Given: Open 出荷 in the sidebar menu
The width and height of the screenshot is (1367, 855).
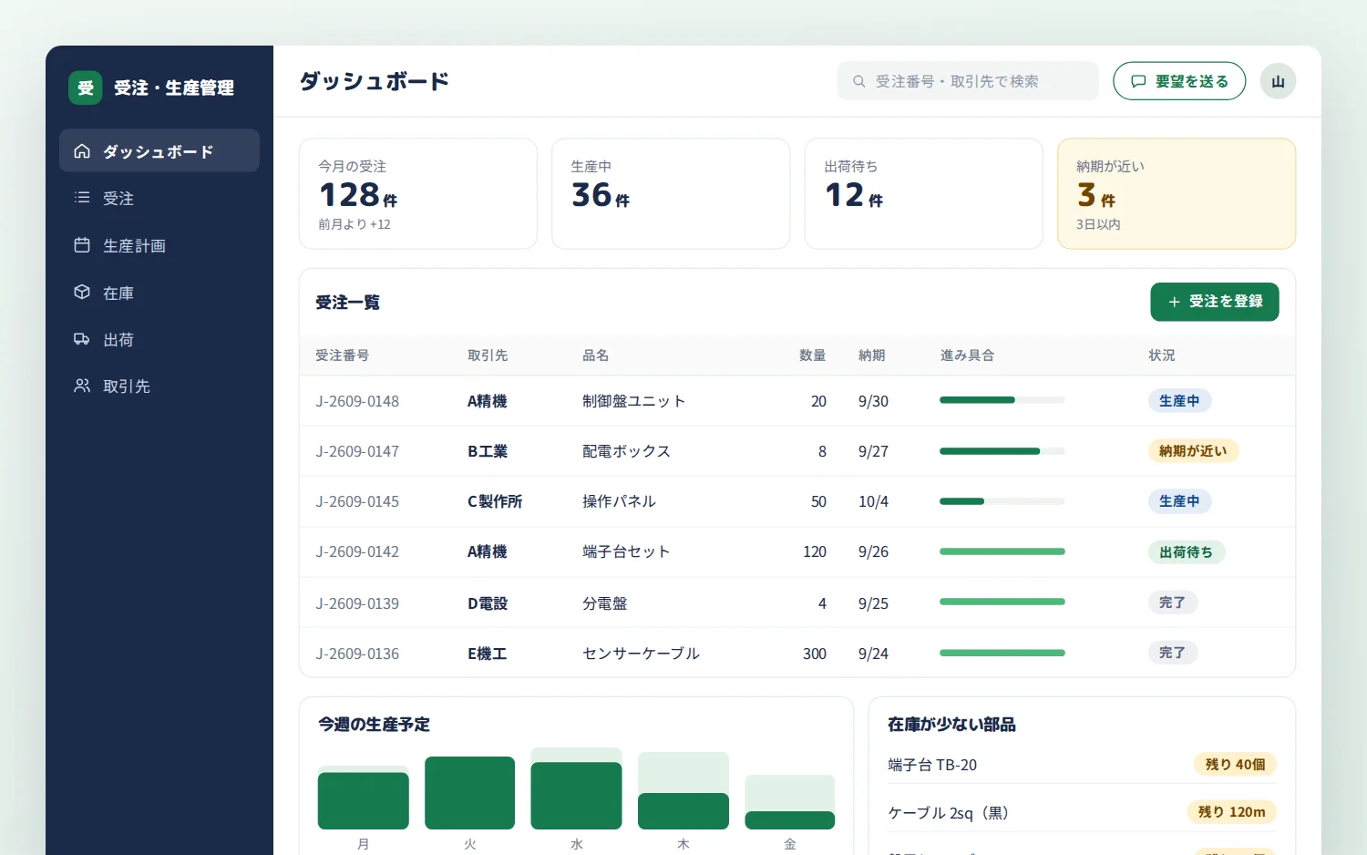Looking at the screenshot, I should (159, 339).
